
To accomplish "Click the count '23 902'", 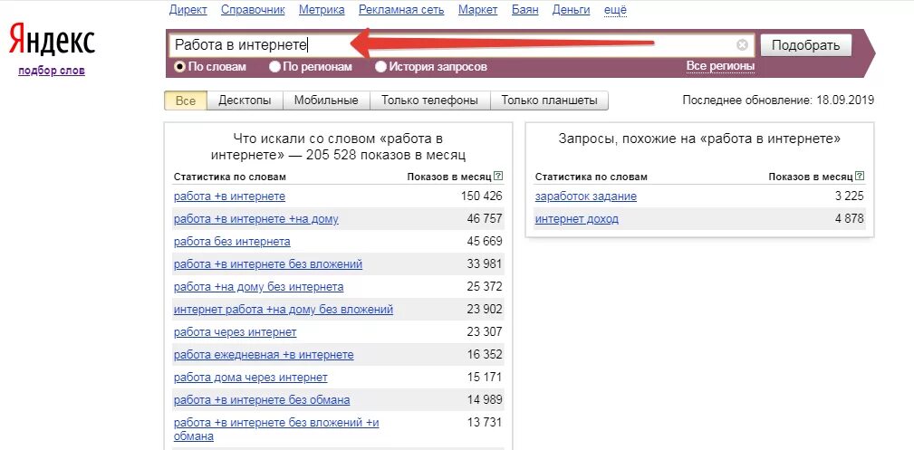I will click(485, 309).
